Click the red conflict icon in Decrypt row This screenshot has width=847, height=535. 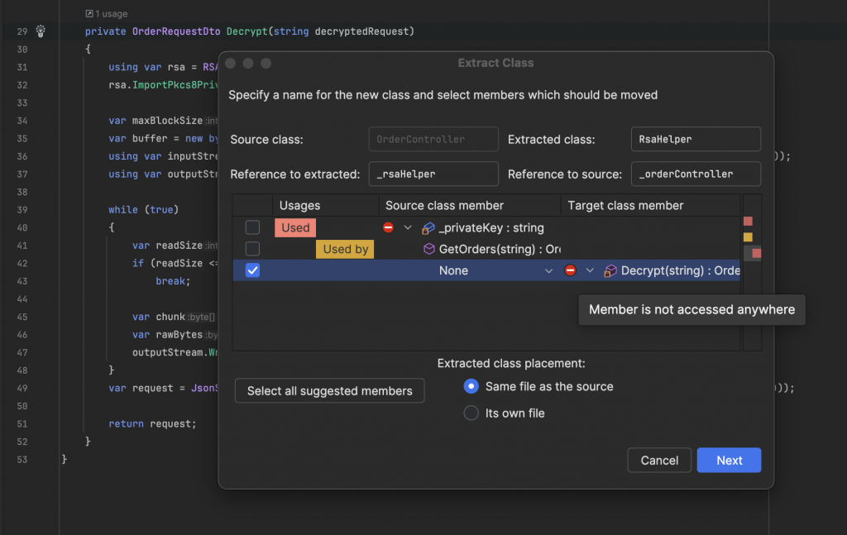click(x=570, y=270)
